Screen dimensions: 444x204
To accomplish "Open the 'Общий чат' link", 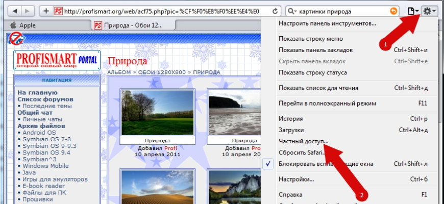I will pyautogui.click(x=35, y=113).
